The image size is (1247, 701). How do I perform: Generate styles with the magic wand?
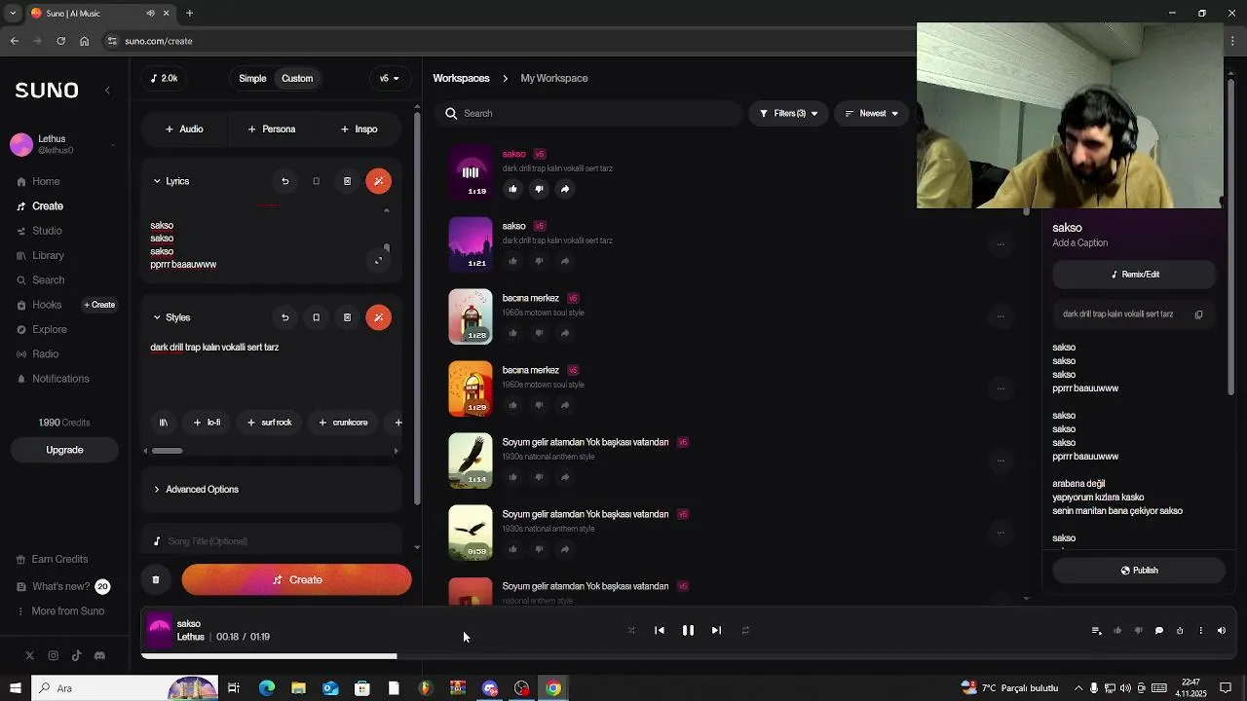pyautogui.click(x=378, y=317)
